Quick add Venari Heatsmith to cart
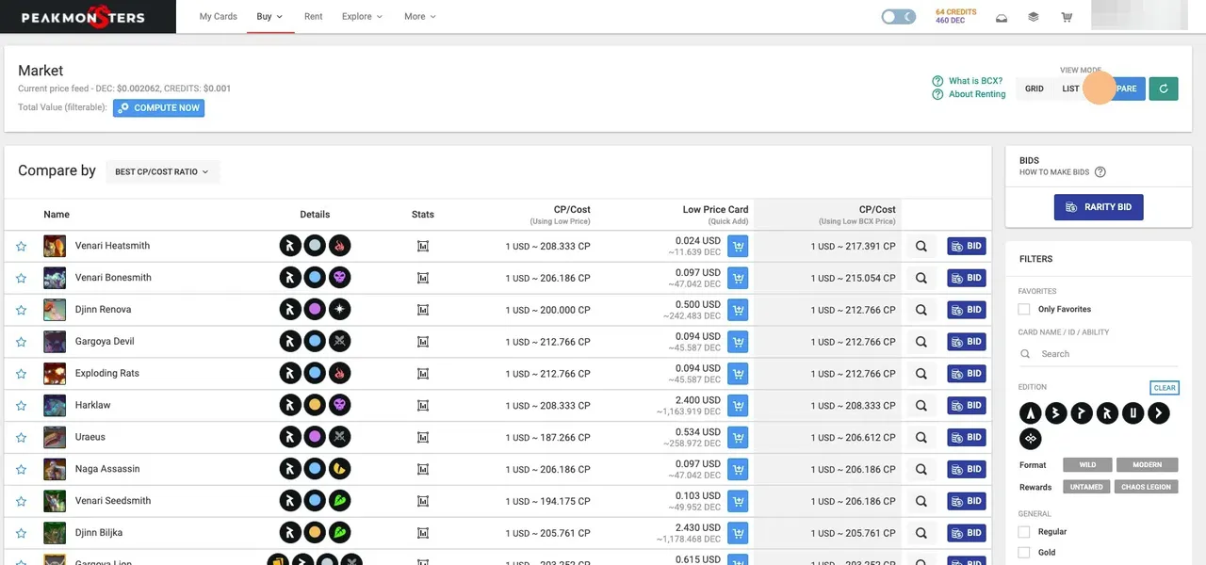The height and width of the screenshot is (565, 1206). click(x=738, y=246)
